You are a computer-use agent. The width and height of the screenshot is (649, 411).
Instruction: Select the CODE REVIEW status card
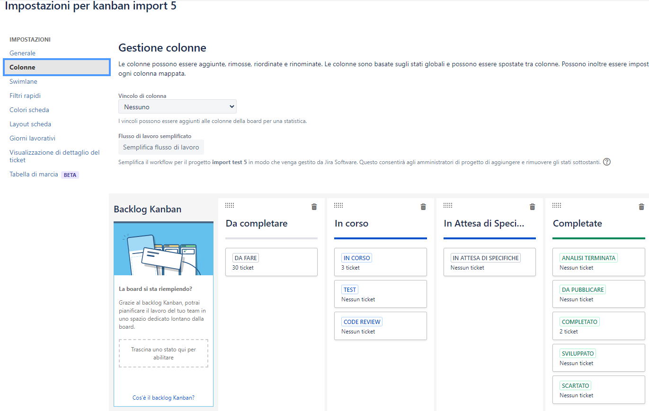tap(381, 326)
